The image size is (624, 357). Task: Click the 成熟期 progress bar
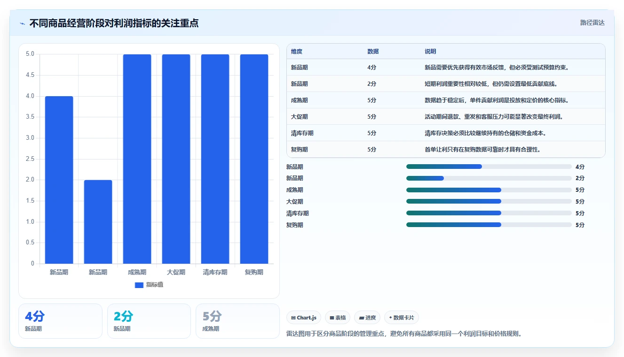point(489,190)
